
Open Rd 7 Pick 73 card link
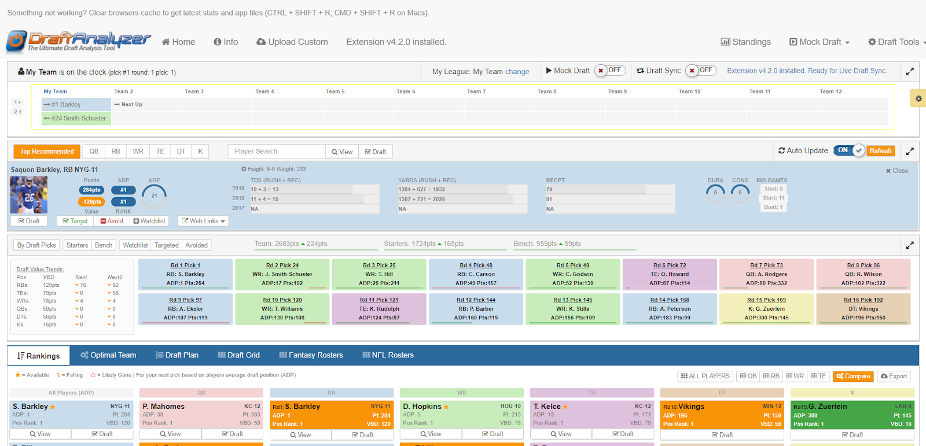(766, 266)
